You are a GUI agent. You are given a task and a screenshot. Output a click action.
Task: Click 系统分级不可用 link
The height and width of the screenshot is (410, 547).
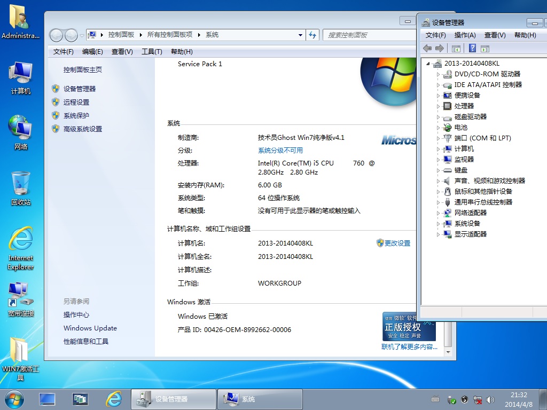(280, 150)
